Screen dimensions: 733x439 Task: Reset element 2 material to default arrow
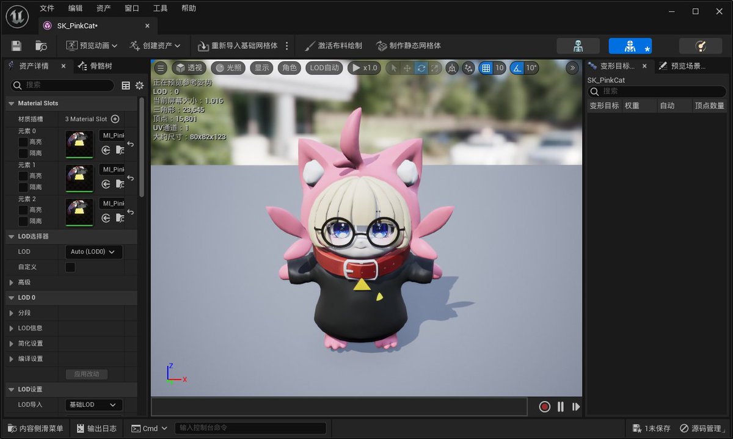click(130, 212)
